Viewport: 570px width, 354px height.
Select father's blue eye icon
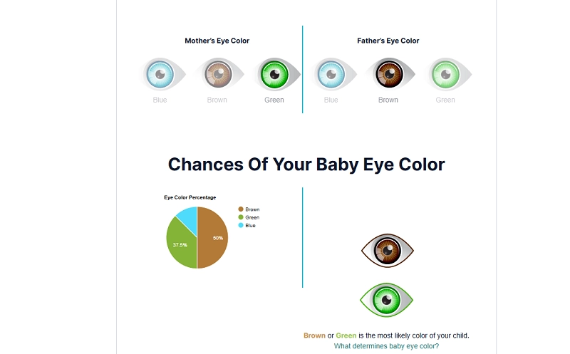(331, 73)
